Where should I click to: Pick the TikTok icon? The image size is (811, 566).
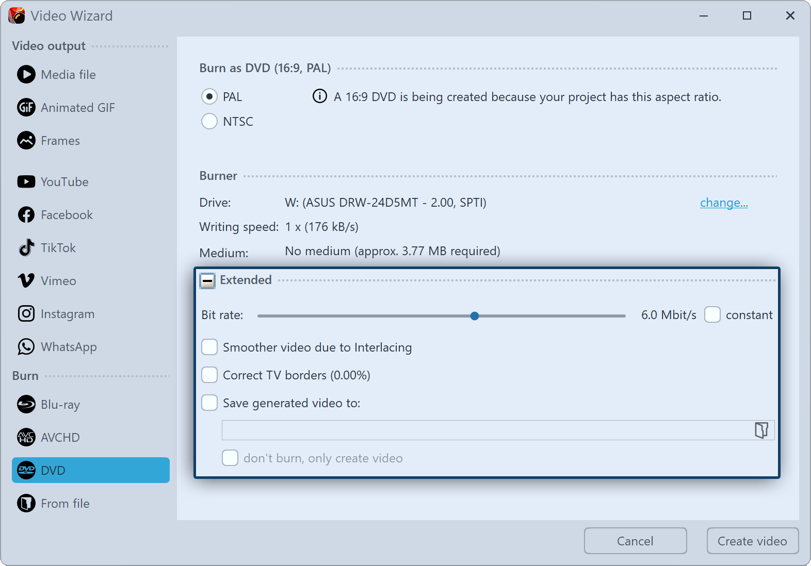26,247
